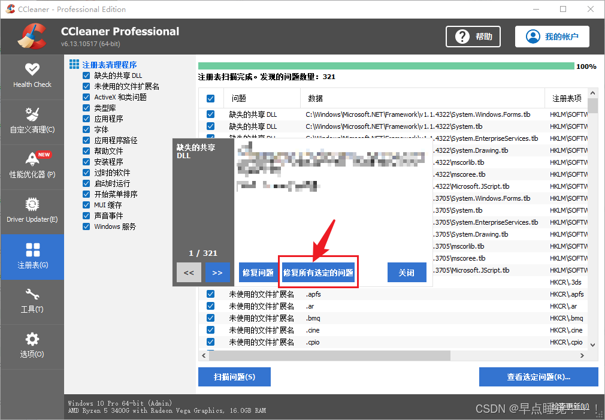Sort by 问题 column header
The image size is (605, 420).
coord(262,98)
